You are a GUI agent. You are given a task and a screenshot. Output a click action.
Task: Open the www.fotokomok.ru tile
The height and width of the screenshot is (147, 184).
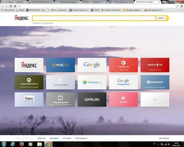pyautogui.click(x=29, y=82)
